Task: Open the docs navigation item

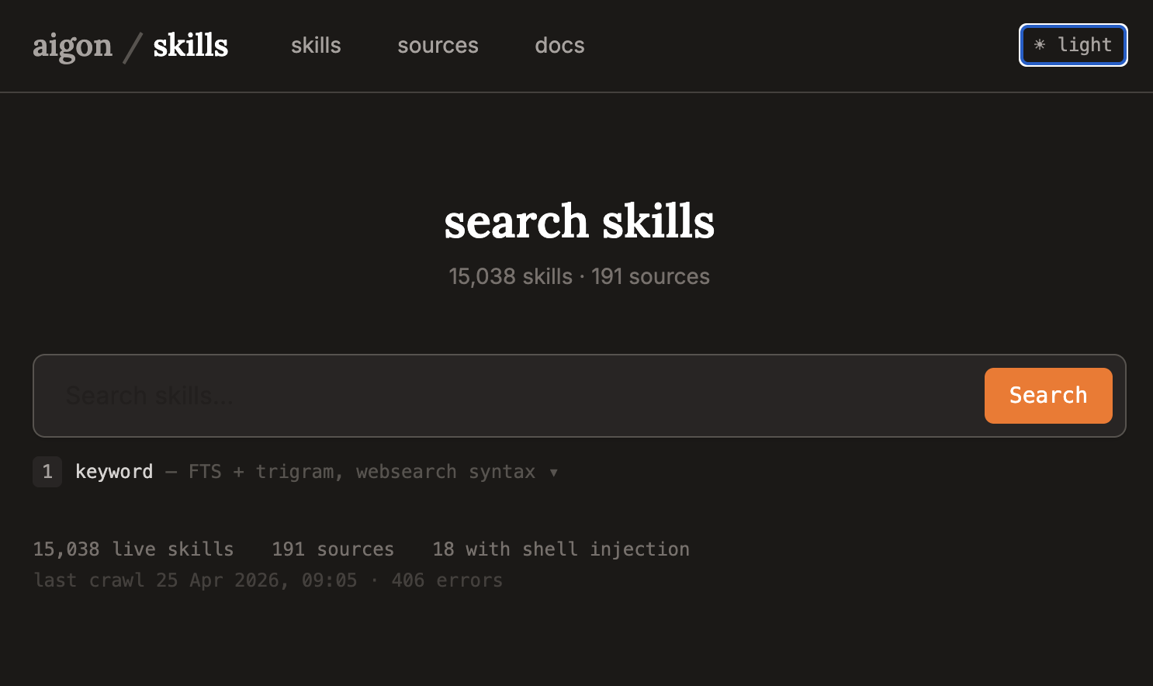Action: [x=559, y=46]
